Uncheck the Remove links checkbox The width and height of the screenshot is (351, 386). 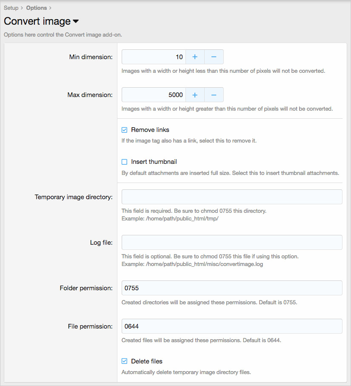pyautogui.click(x=125, y=130)
